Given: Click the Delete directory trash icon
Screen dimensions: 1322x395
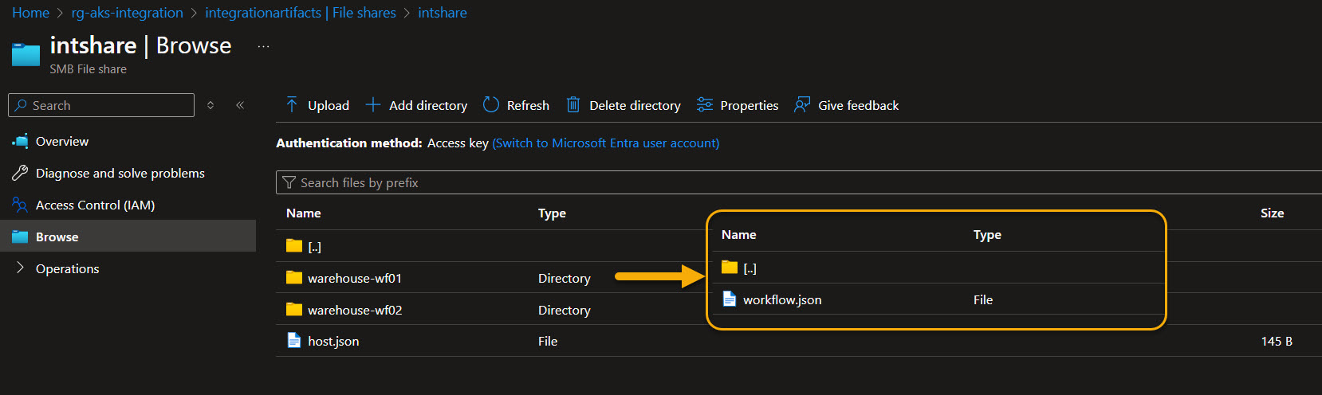Looking at the screenshot, I should (572, 105).
